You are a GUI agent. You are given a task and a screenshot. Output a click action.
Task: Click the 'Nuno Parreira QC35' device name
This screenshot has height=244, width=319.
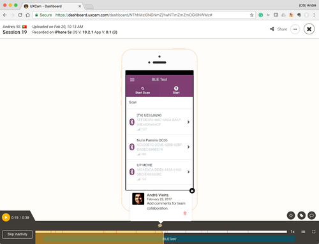[152, 140]
